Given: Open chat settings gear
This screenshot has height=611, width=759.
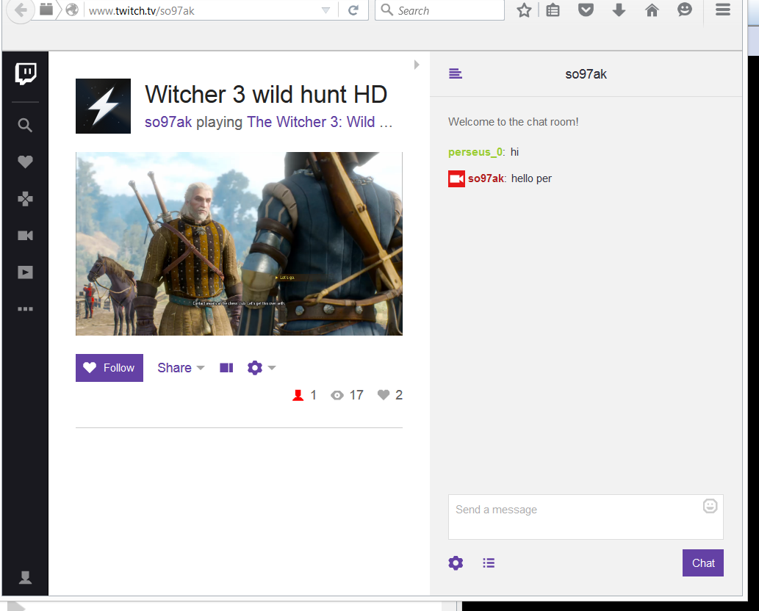Looking at the screenshot, I should [x=456, y=563].
